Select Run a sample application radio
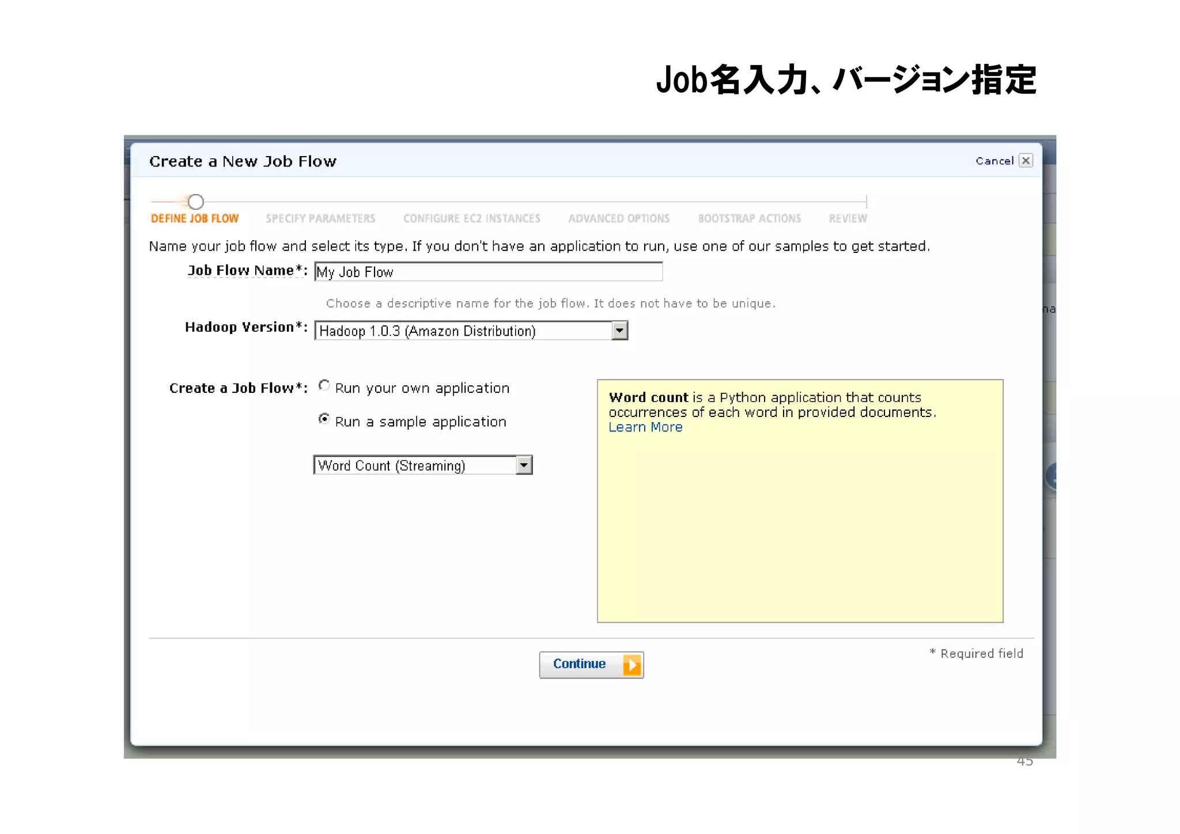The image size is (1180, 834). click(324, 419)
